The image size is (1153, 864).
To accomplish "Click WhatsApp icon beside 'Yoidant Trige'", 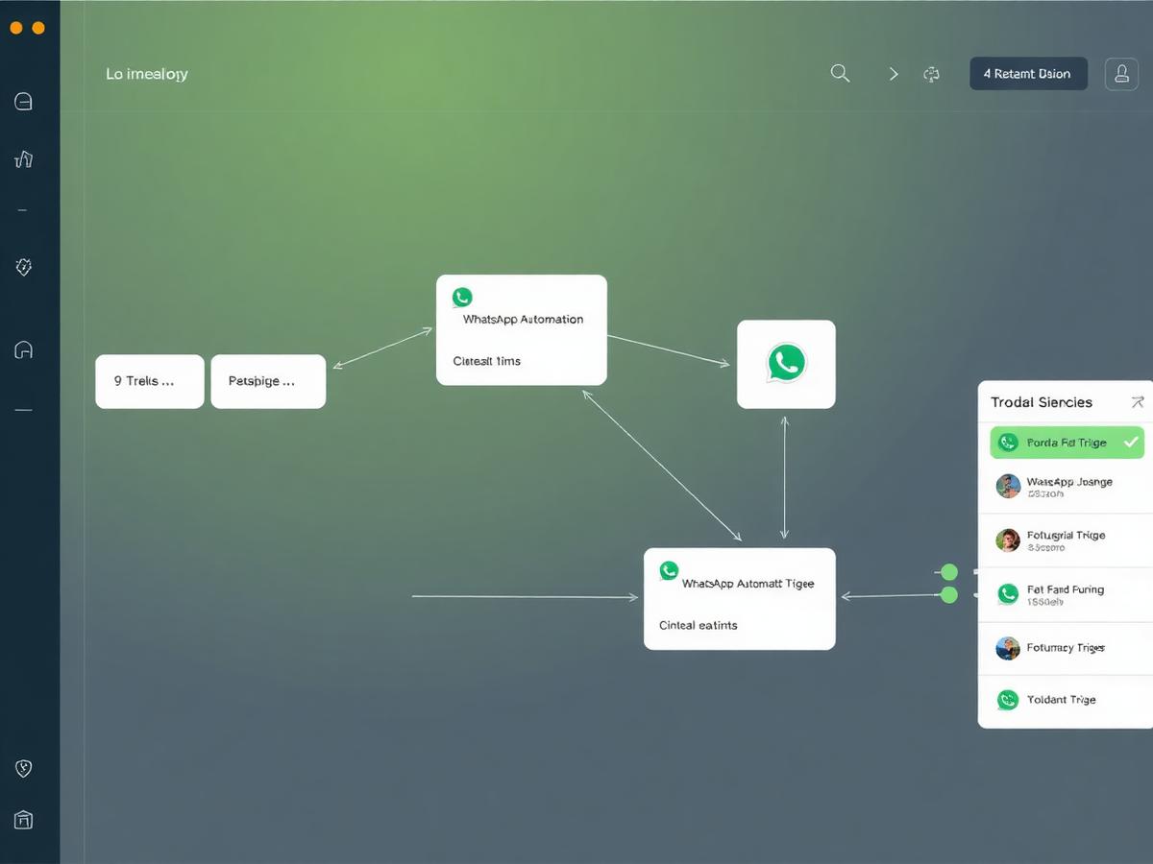I will (x=1008, y=700).
